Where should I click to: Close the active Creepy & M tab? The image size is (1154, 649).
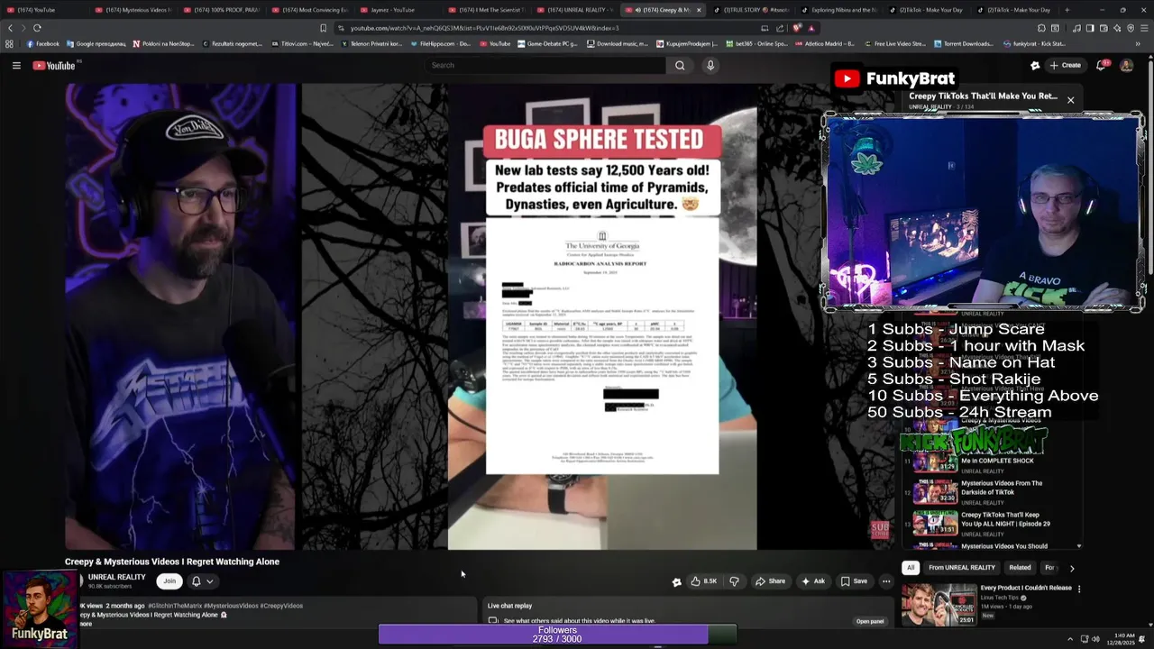[x=698, y=10]
